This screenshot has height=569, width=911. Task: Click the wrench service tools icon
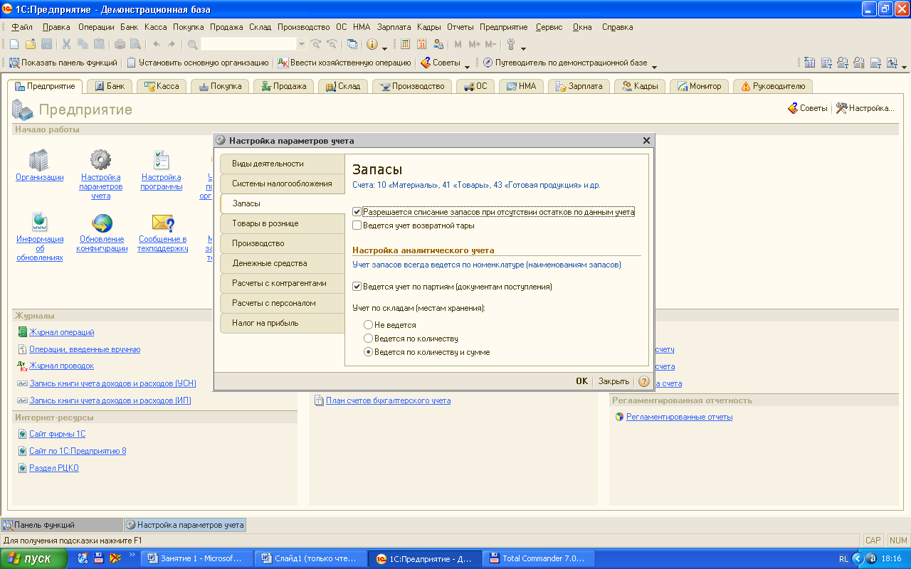coord(511,44)
